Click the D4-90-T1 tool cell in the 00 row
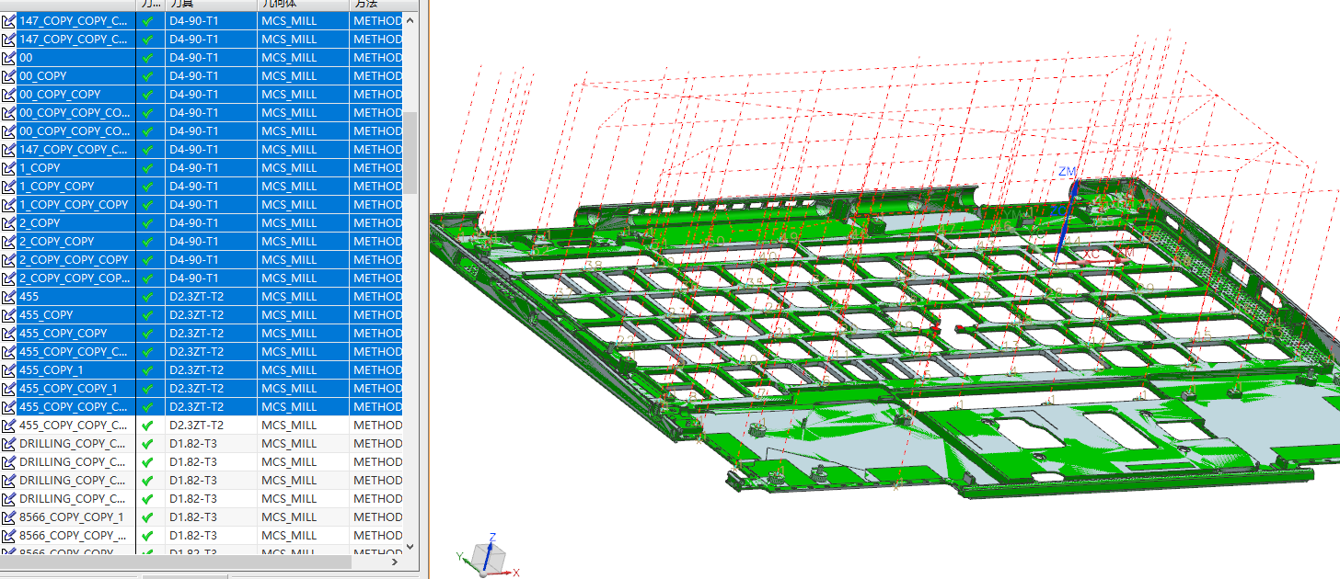Image resolution: width=1340 pixels, height=579 pixels. tap(211, 58)
